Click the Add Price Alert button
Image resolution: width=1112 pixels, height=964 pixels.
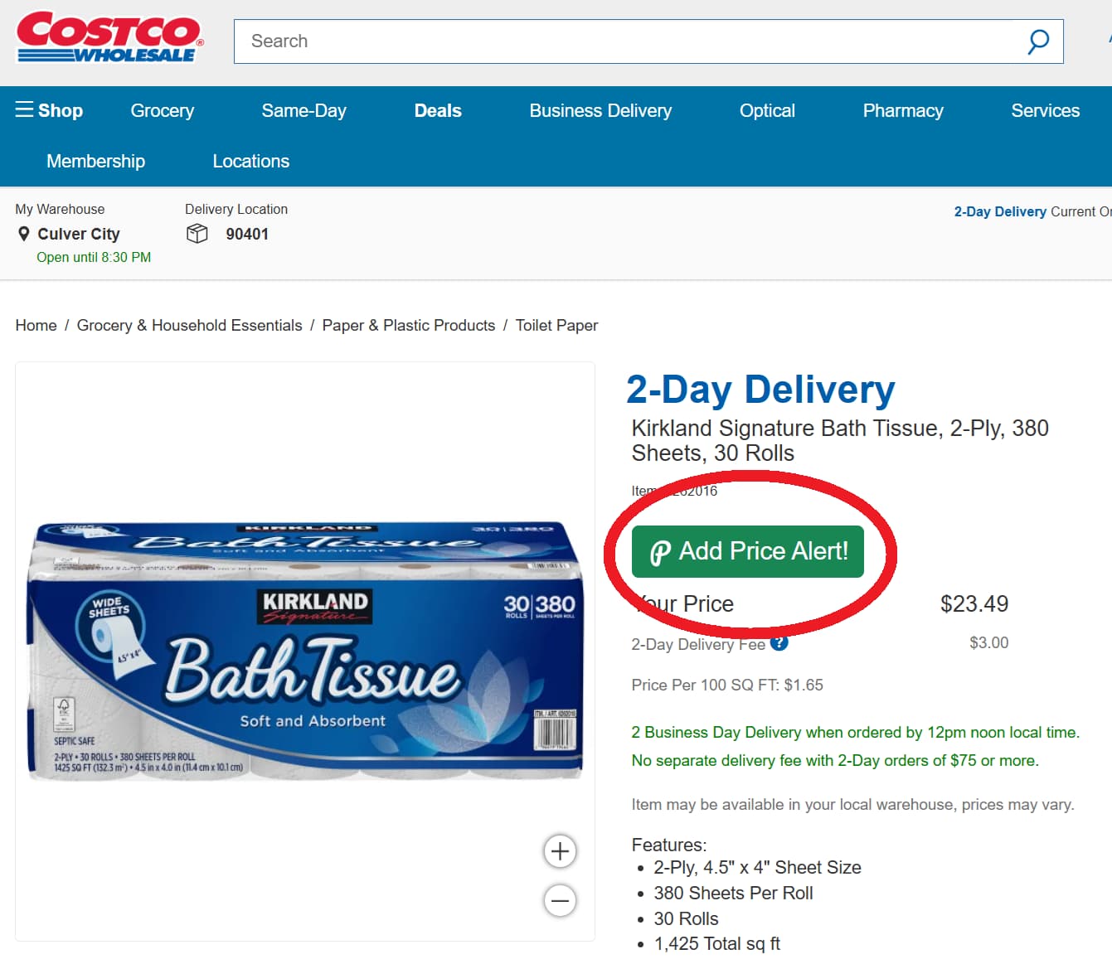pos(748,551)
